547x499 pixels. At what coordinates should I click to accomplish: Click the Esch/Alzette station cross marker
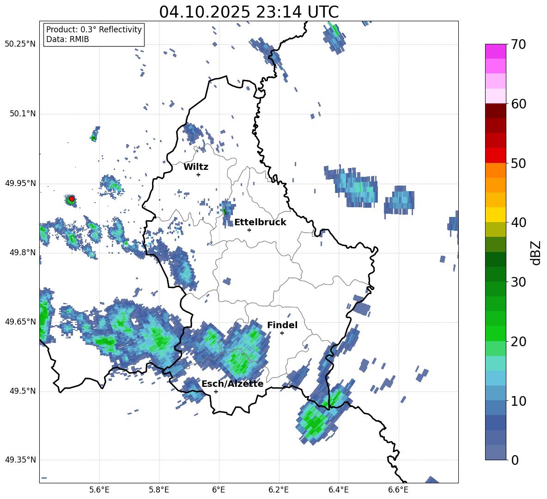(x=216, y=391)
